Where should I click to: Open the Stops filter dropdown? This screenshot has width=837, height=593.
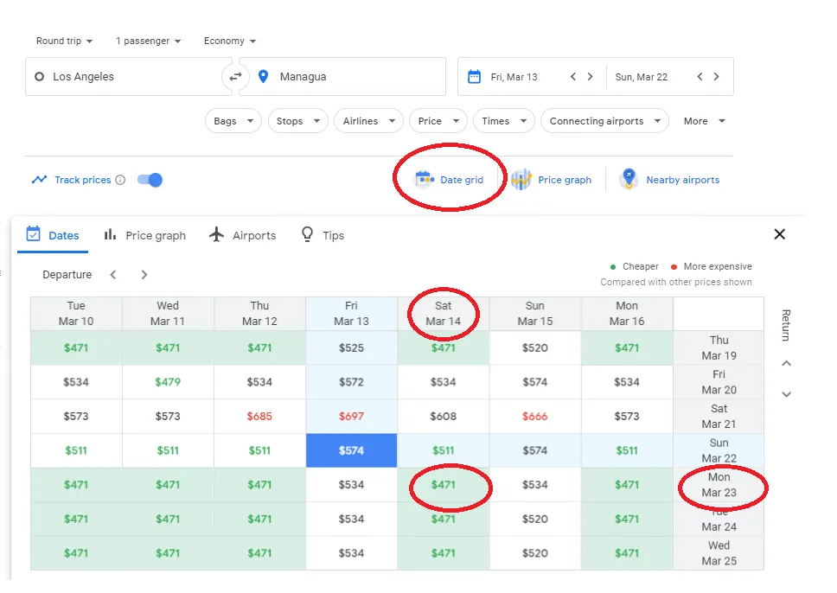coord(297,121)
